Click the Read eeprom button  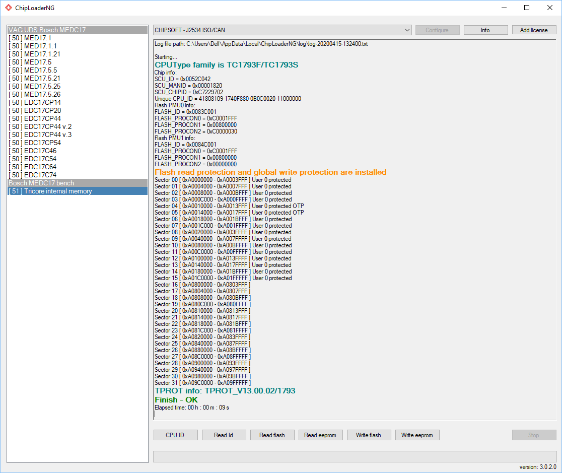tap(320, 435)
